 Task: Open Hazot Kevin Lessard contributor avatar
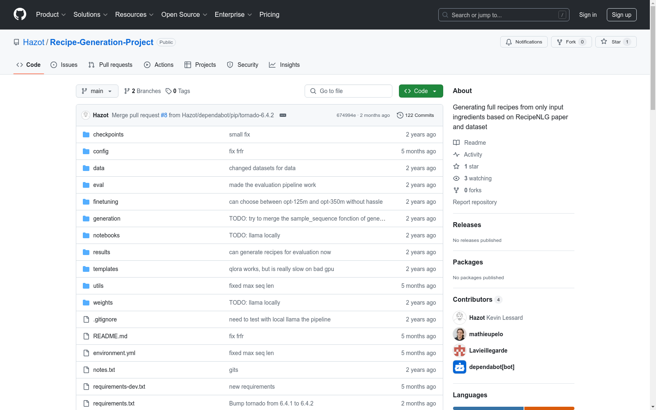pos(460,318)
